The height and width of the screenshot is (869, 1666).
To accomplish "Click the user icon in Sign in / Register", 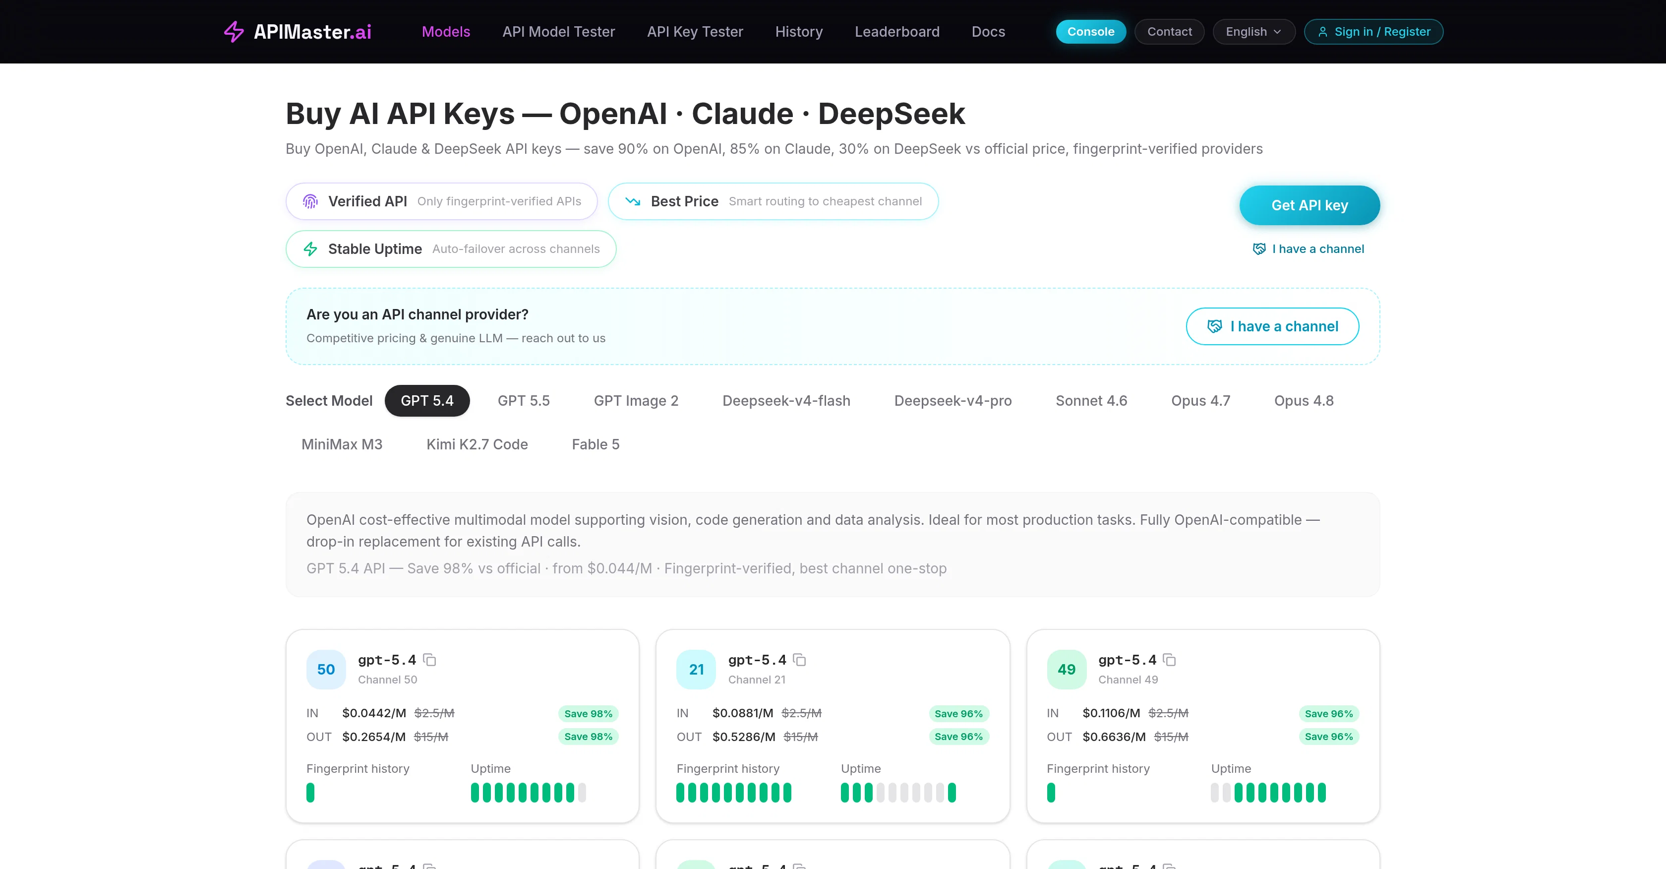I will pos(1322,32).
